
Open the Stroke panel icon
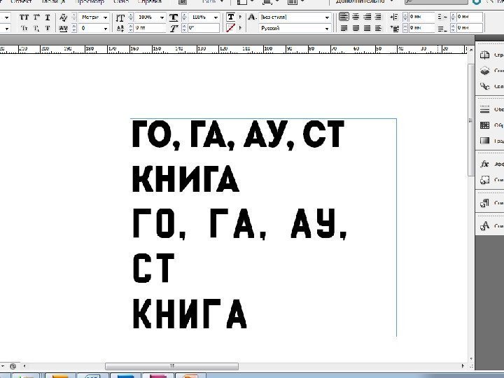click(484, 109)
